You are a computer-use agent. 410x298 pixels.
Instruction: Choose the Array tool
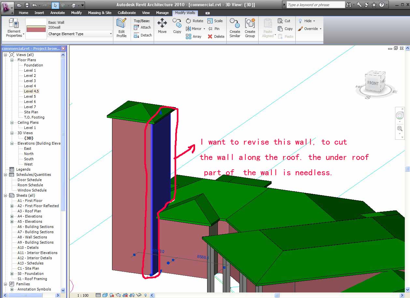[x=189, y=36]
